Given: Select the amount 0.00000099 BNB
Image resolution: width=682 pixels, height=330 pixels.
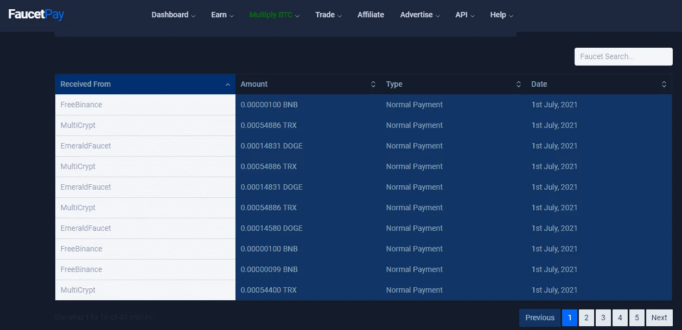Looking at the screenshot, I should [x=269, y=269].
